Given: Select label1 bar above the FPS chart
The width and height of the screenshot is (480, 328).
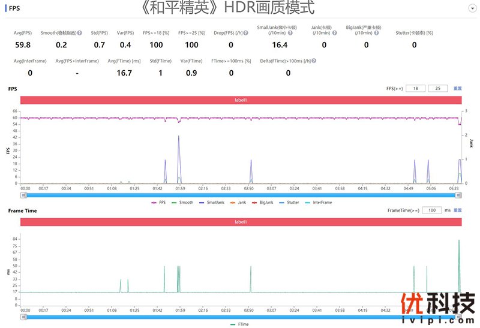Looking at the screenshot, I should [241, 100].
